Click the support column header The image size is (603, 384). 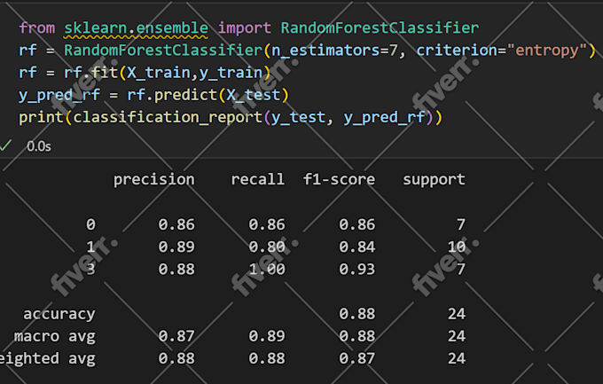click(x=434, y=179)
